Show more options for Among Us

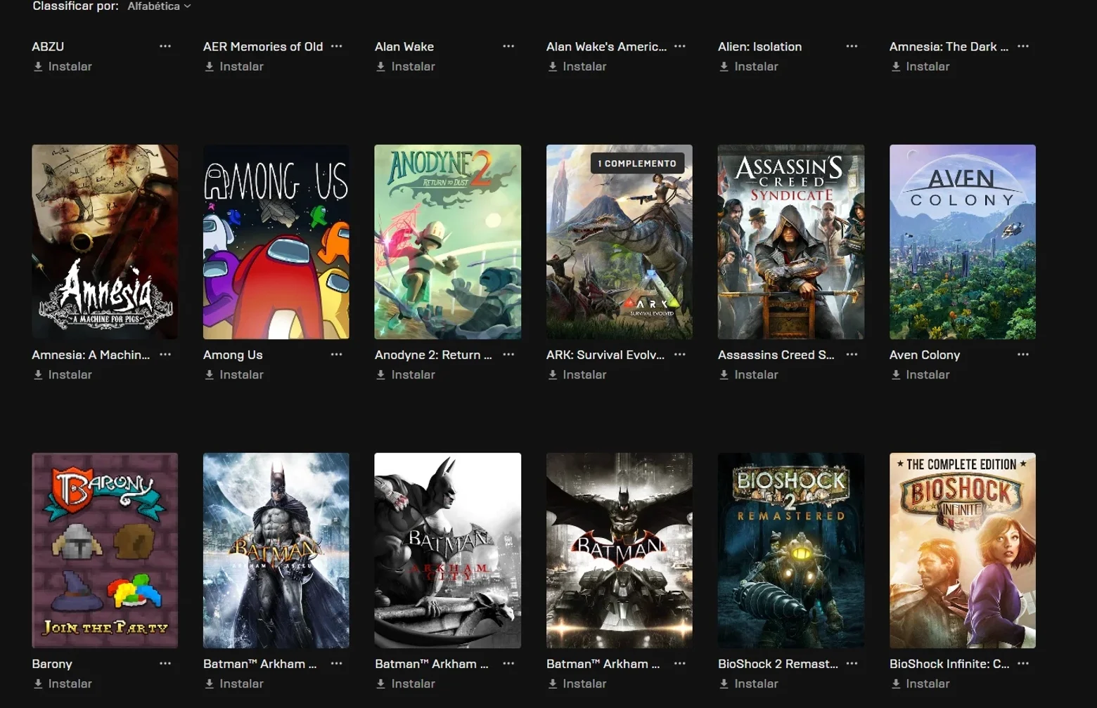(337, 355)
